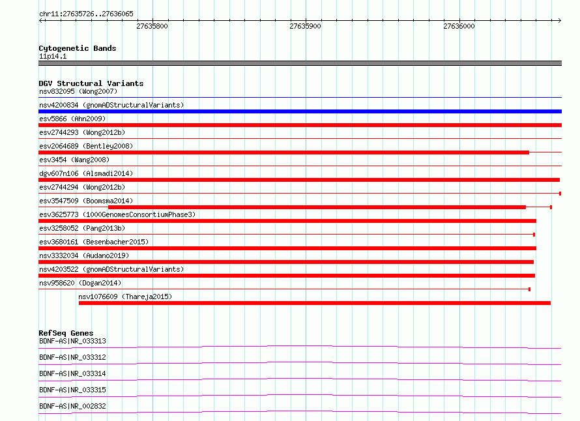The width and height of the screenshot is (580, 421).
Task: Select transcript BDNF-AS|NR_033313
Action: 72,341
